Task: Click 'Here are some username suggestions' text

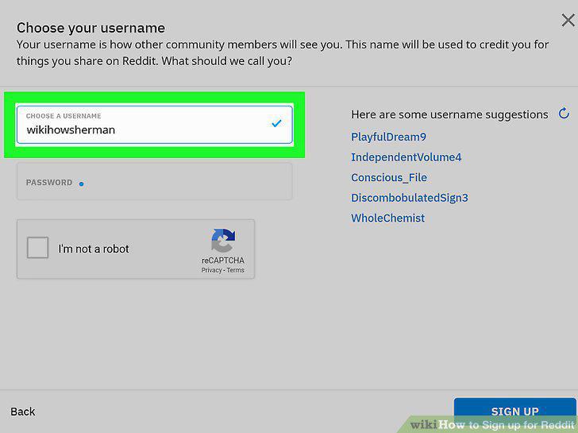Action: click(x=449, y=114)
